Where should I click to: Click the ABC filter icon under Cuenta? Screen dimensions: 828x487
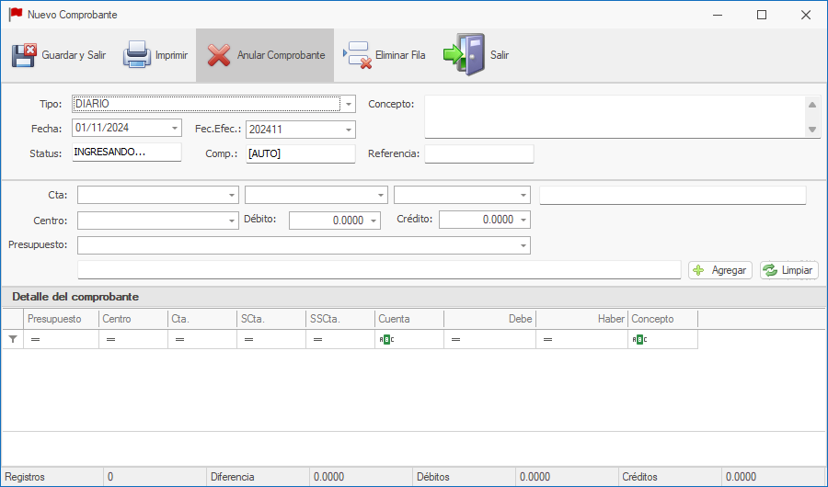[x=386, y=339]
